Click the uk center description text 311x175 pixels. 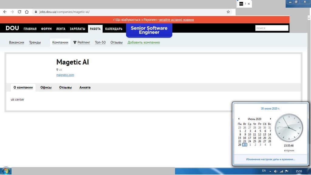17,99
